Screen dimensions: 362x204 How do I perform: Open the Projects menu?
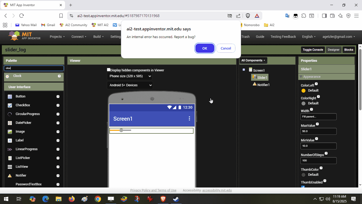pyautogui.click(x=57, y=37)
